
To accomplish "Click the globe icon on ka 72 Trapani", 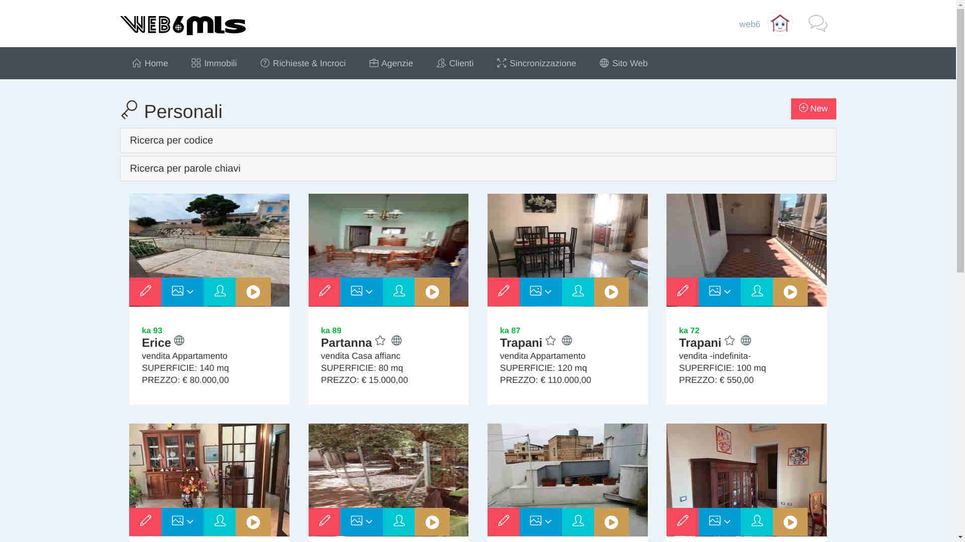I will click(x=746, y=341).
